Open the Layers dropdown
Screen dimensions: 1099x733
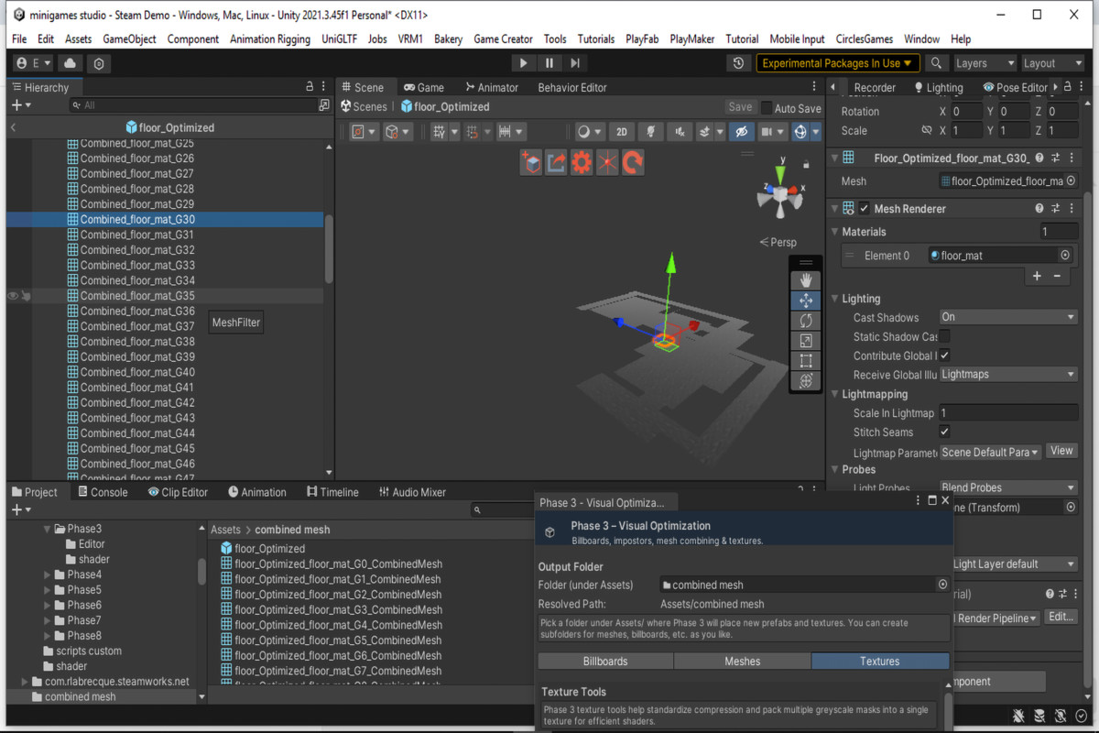click(x=985, y=63)
